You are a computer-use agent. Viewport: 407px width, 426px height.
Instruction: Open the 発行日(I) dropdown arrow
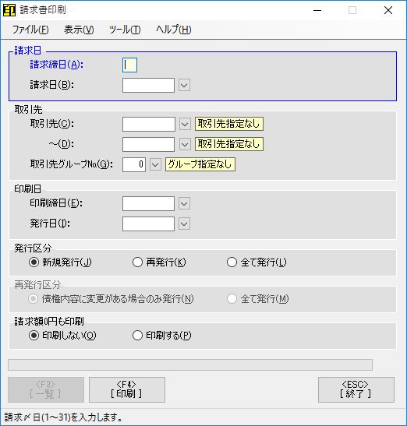point(184,224)
